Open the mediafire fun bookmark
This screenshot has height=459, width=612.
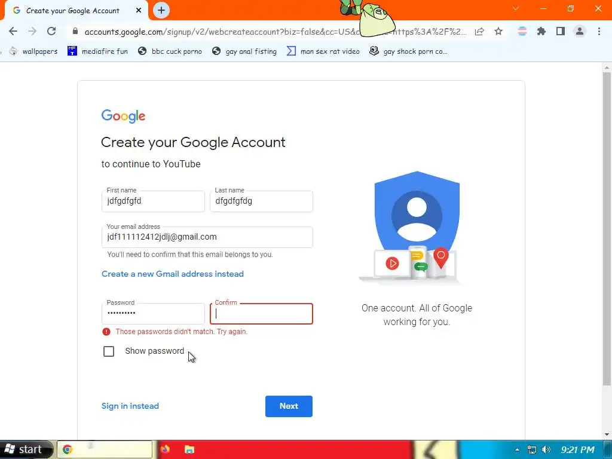tap(97, 51)
